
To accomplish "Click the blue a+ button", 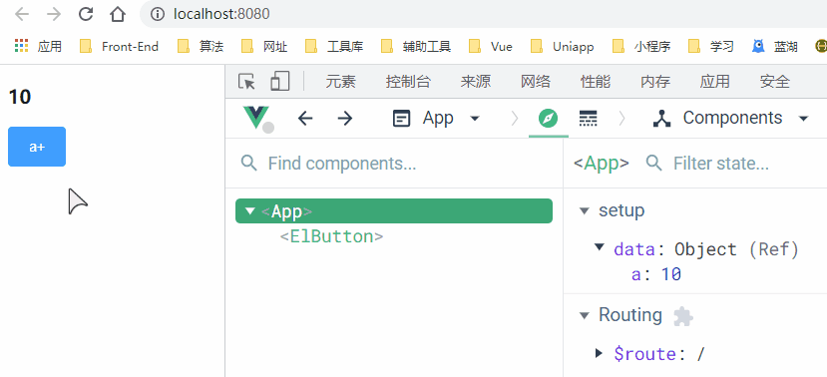I will click(x=37, y=147).
